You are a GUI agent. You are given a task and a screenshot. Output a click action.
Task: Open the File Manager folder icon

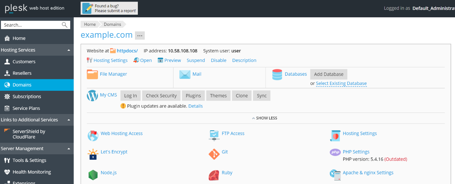pyautogui.click(x=92, y=74)
